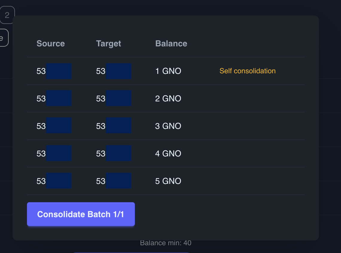Select source address in the 1 GNO row
Screen dimensions: 341x253
54,71
